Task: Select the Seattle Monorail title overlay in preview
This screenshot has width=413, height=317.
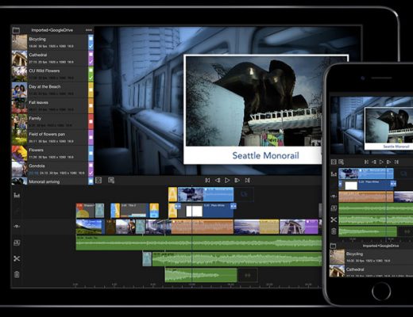Action: click(x=265, y=155)
